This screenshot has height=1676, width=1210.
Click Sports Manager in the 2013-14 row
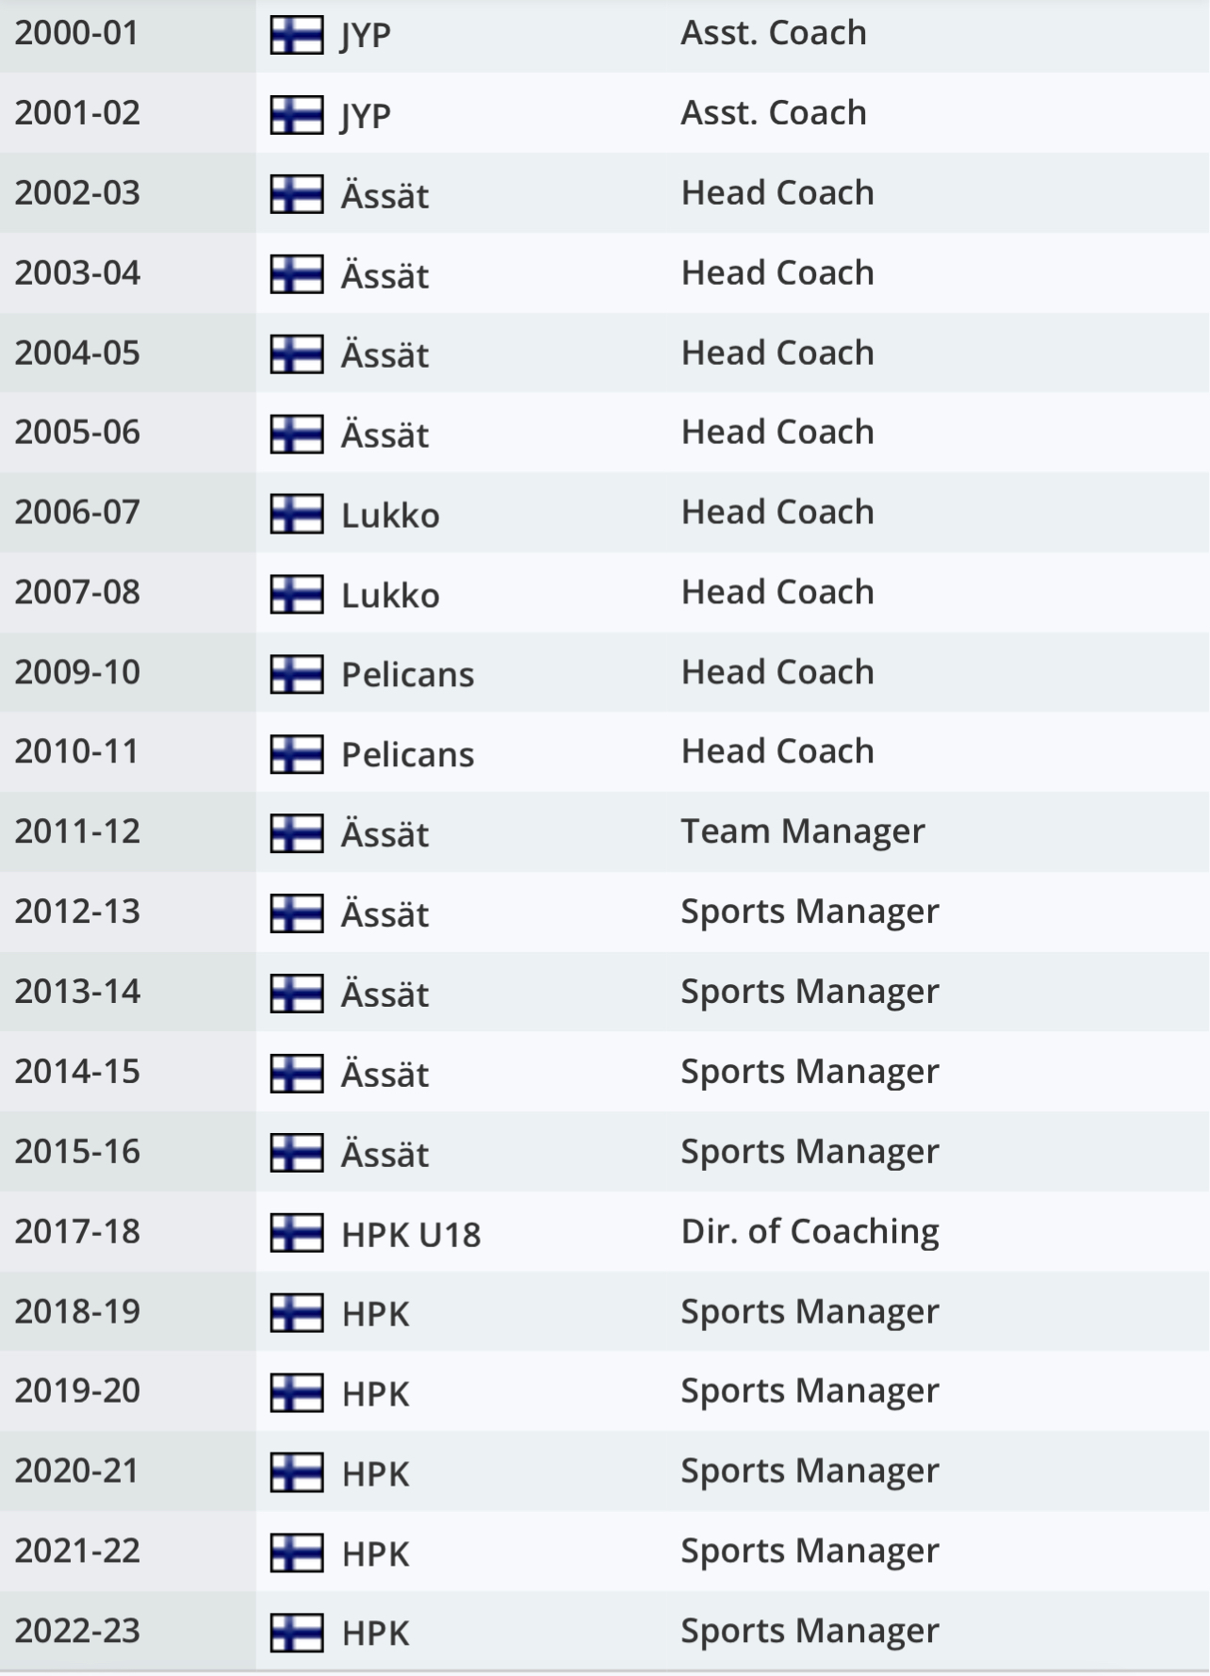coord(809,992)
